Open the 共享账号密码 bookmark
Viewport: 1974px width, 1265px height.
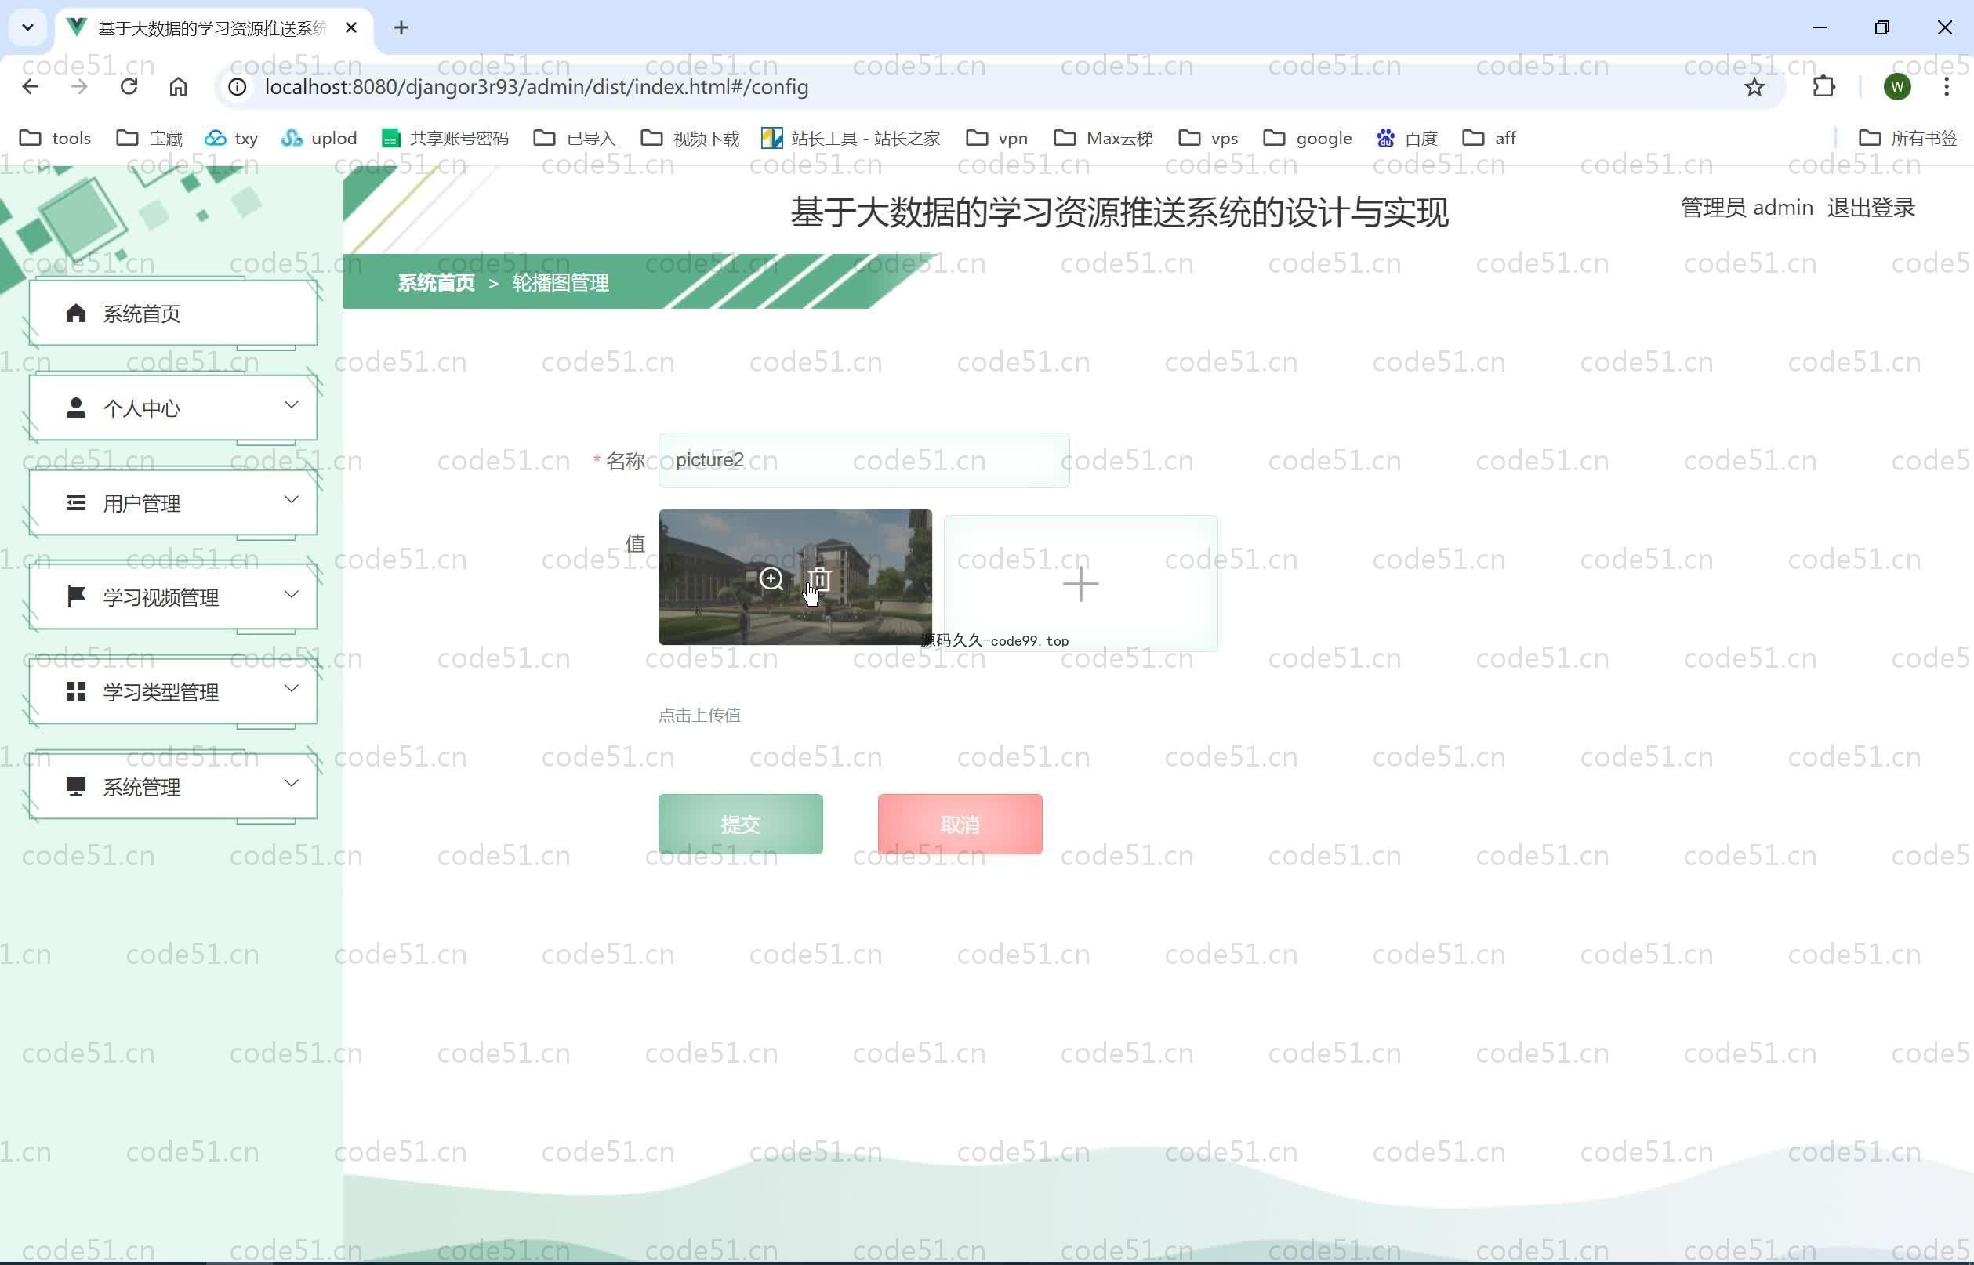(445, 138)
